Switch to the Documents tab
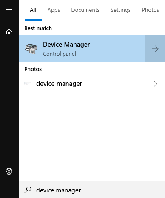 tap(85, 10)
